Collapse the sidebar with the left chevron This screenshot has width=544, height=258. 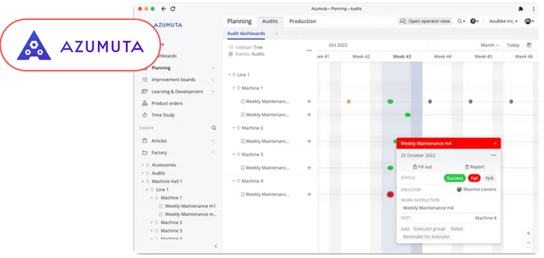click(x=216, y=246)
